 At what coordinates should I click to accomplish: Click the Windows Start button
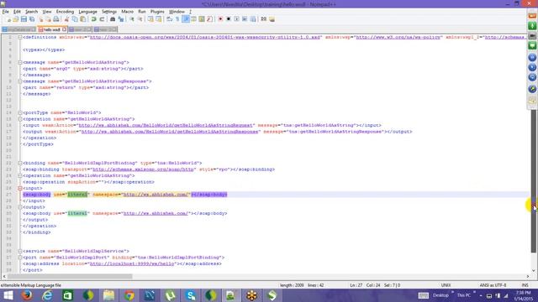click(8, 295)
